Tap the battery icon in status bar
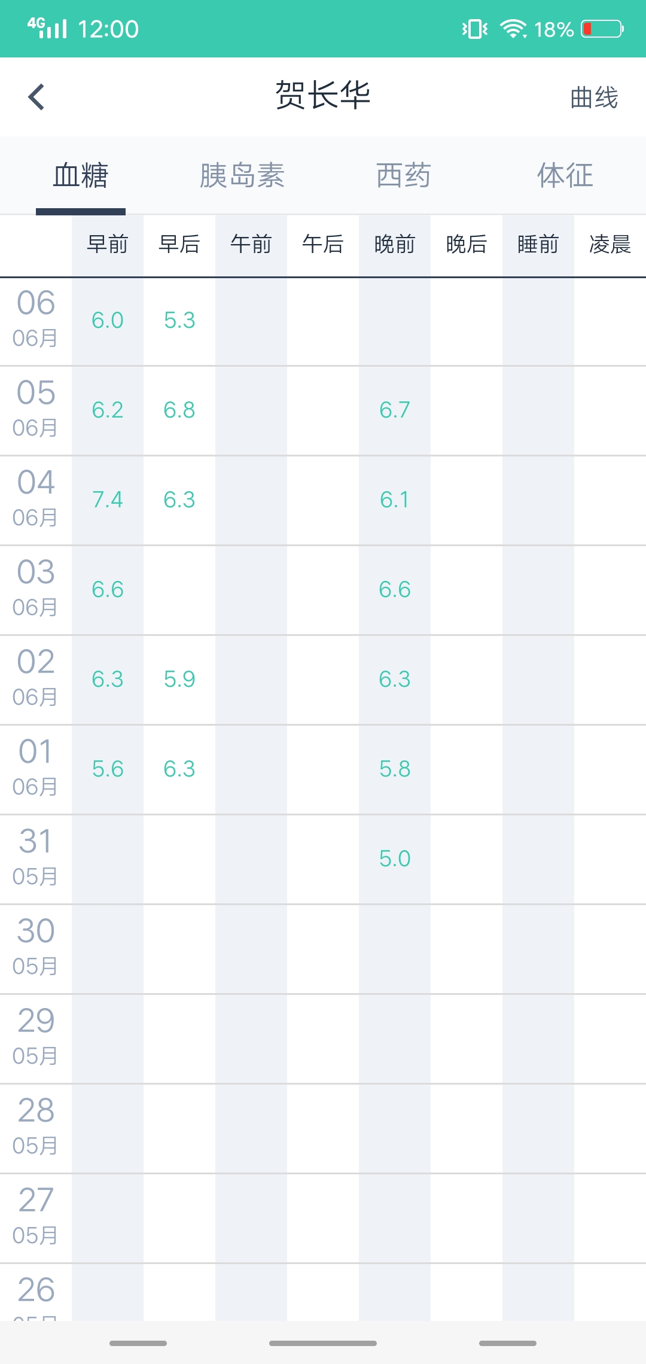The height and width of the screenshot is (1364, 646). tap(602, 29)
